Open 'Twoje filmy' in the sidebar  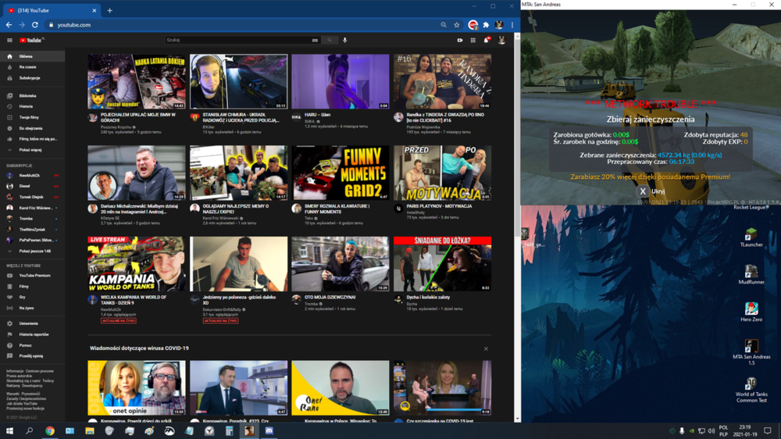(x=32, y=117)
